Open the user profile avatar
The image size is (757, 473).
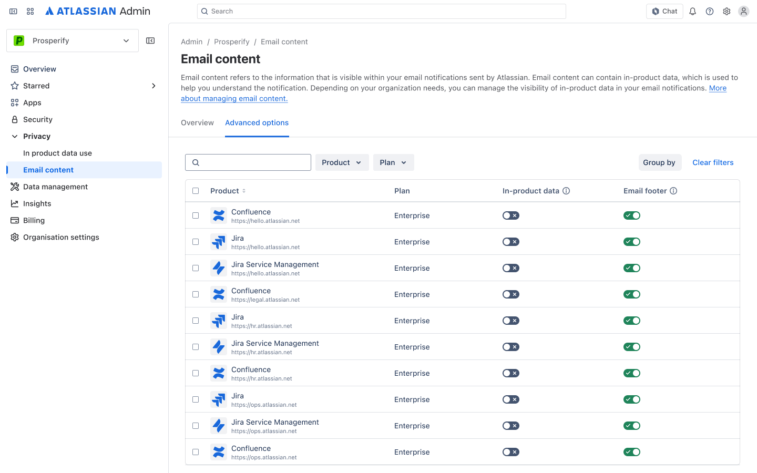pos(743,11)
